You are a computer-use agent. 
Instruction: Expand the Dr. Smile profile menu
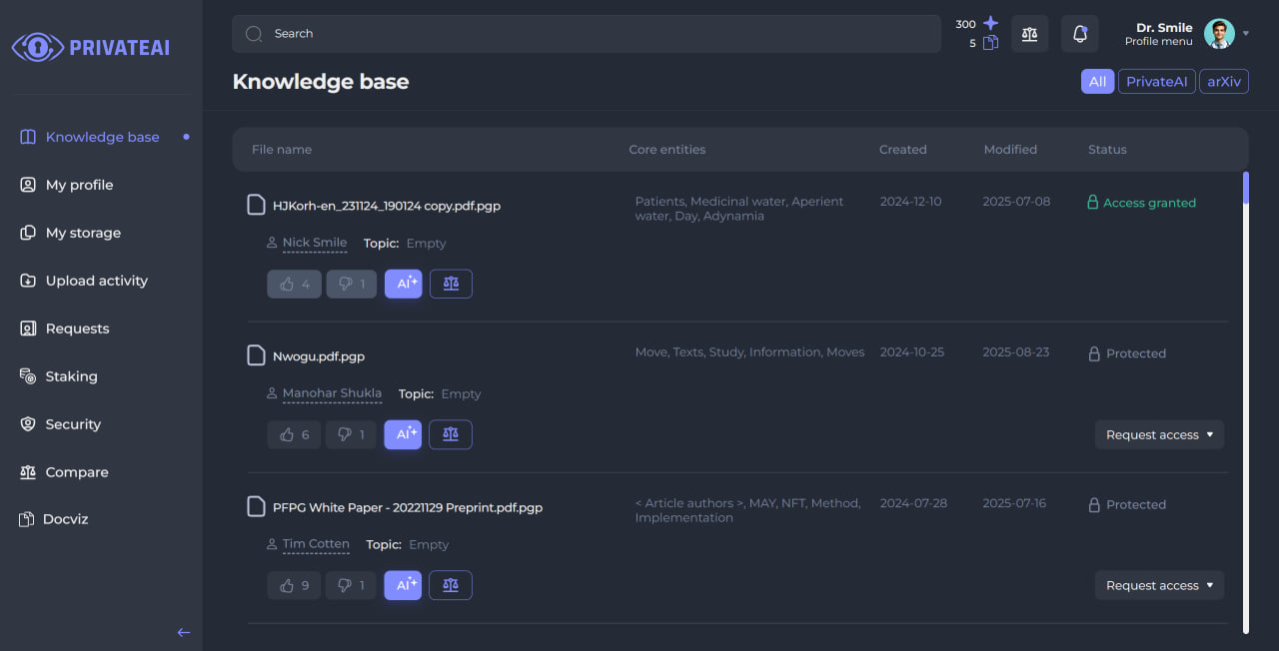(1245, 34)
